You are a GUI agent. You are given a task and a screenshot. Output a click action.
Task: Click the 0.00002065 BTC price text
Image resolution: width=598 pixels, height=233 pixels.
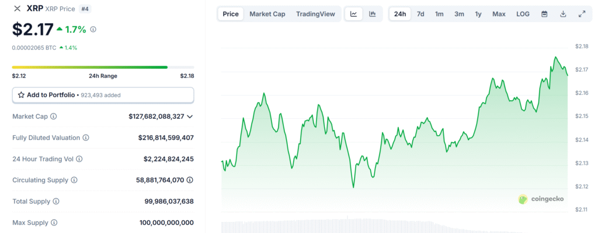(x=34, y=48)
